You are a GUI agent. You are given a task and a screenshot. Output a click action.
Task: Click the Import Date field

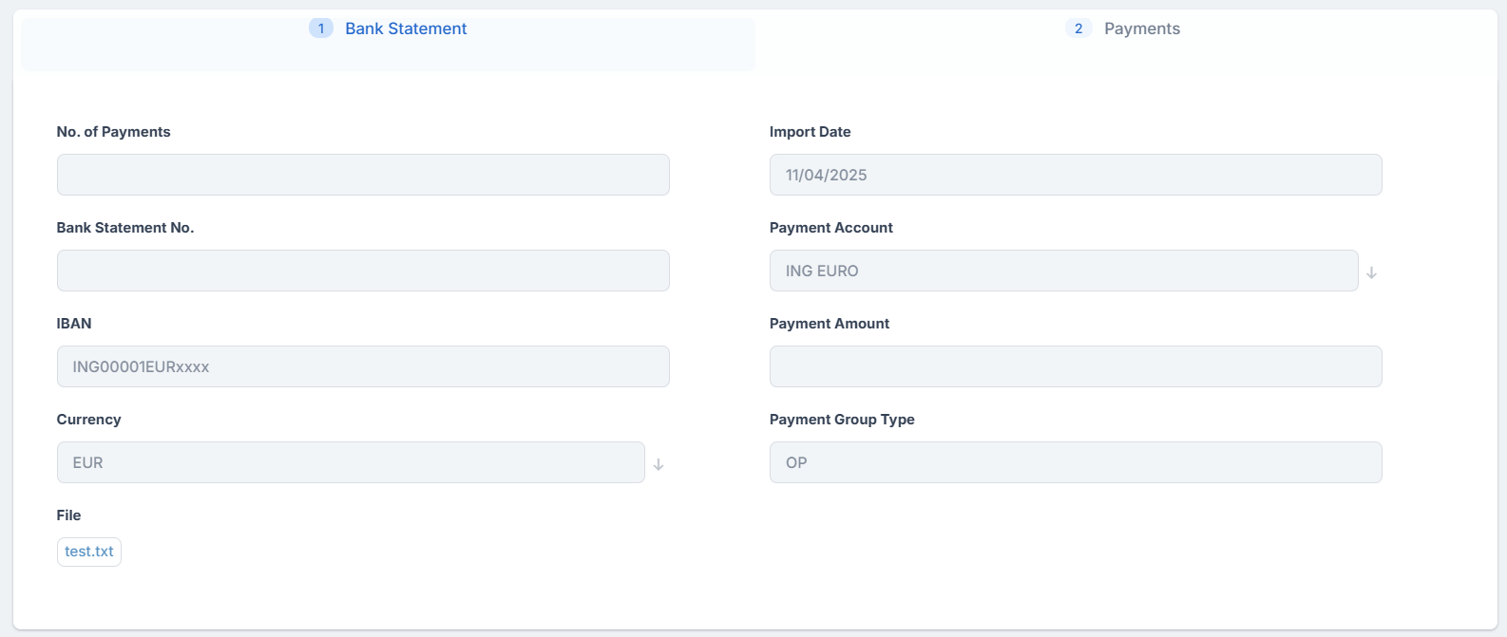[1076, 175]
